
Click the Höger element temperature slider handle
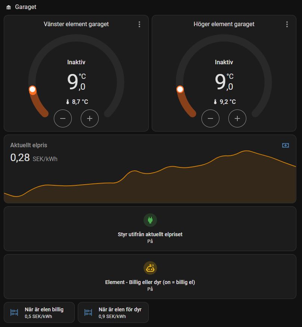180,90
